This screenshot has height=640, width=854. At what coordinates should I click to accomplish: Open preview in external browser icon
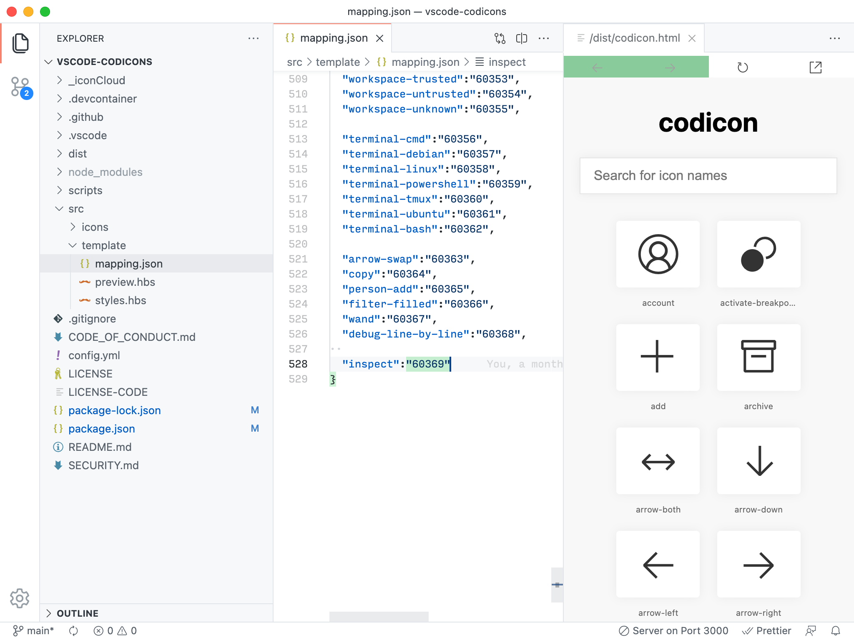[x=815, y=67]
